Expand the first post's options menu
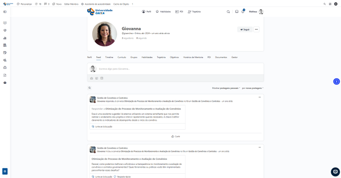This screenshot has height=178, width=341. (259, 97)
